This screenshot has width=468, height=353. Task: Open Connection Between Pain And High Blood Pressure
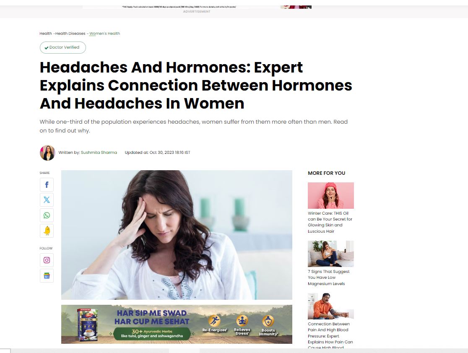tap(330, 335)
